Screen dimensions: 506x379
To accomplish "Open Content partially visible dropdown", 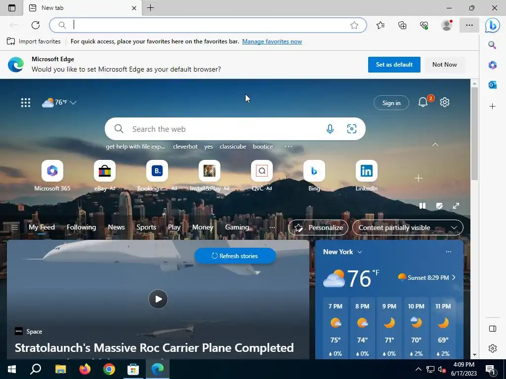I will click(x=408, y=227).
